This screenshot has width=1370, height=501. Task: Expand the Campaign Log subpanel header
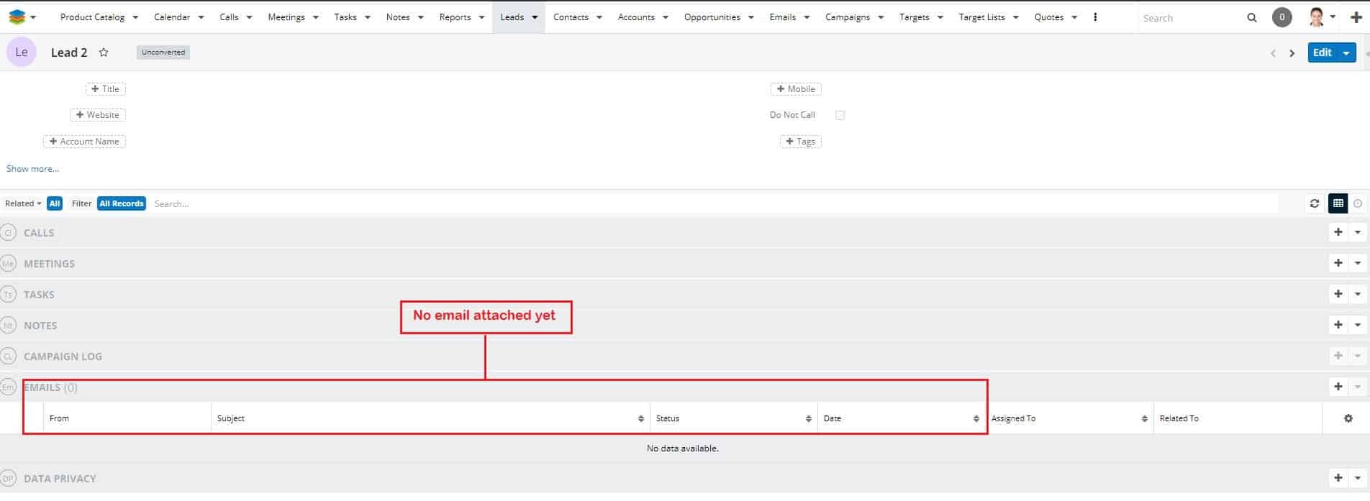pyautogui.click(x=63, y=357)
